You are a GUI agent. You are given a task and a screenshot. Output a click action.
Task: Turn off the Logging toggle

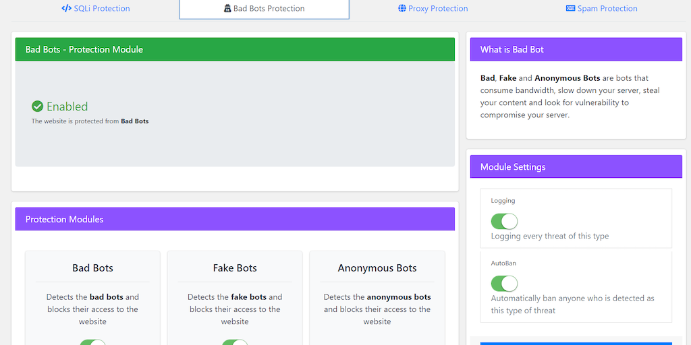pyautogui.click(x=504, y=221)
